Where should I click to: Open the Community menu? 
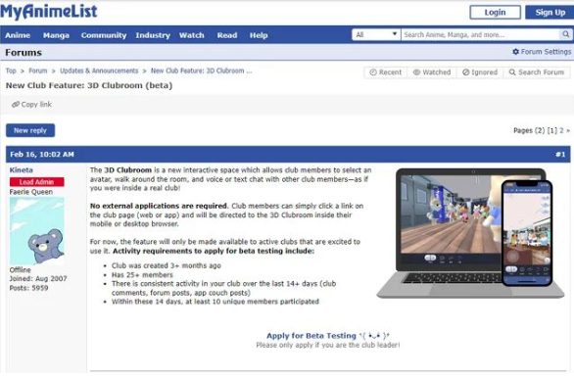(104, 35)
